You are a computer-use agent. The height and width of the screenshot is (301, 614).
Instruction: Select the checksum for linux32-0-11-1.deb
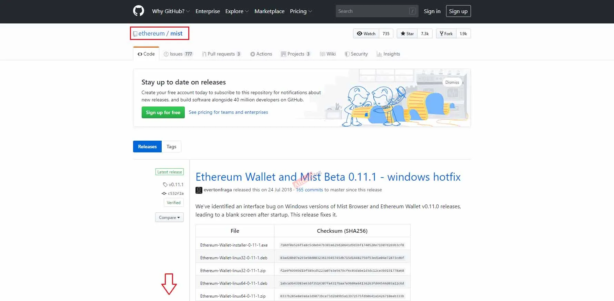click(x=342, y=258)
